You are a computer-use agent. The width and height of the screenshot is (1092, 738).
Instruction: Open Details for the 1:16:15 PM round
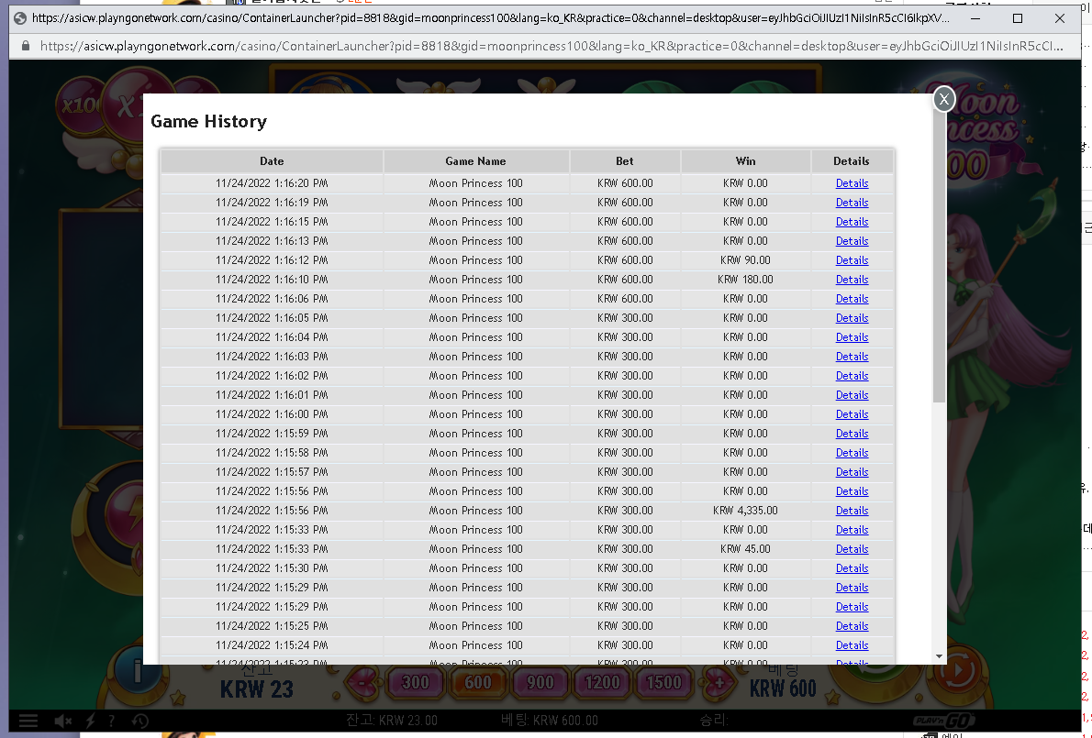point(852,221)
